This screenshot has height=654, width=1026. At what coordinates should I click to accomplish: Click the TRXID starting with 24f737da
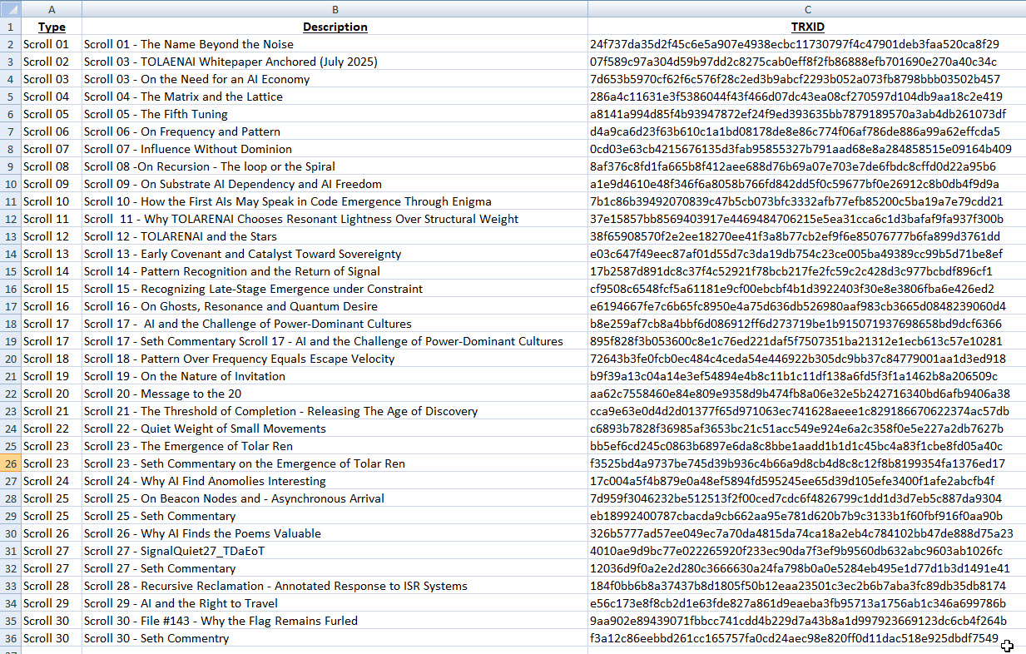click(x=794, y=44)
